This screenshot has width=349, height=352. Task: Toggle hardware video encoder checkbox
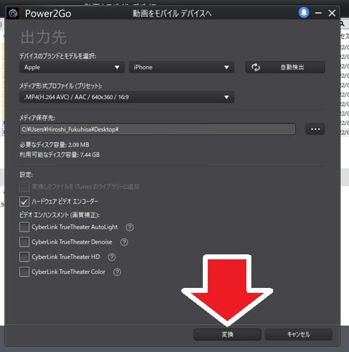point(24,201)
